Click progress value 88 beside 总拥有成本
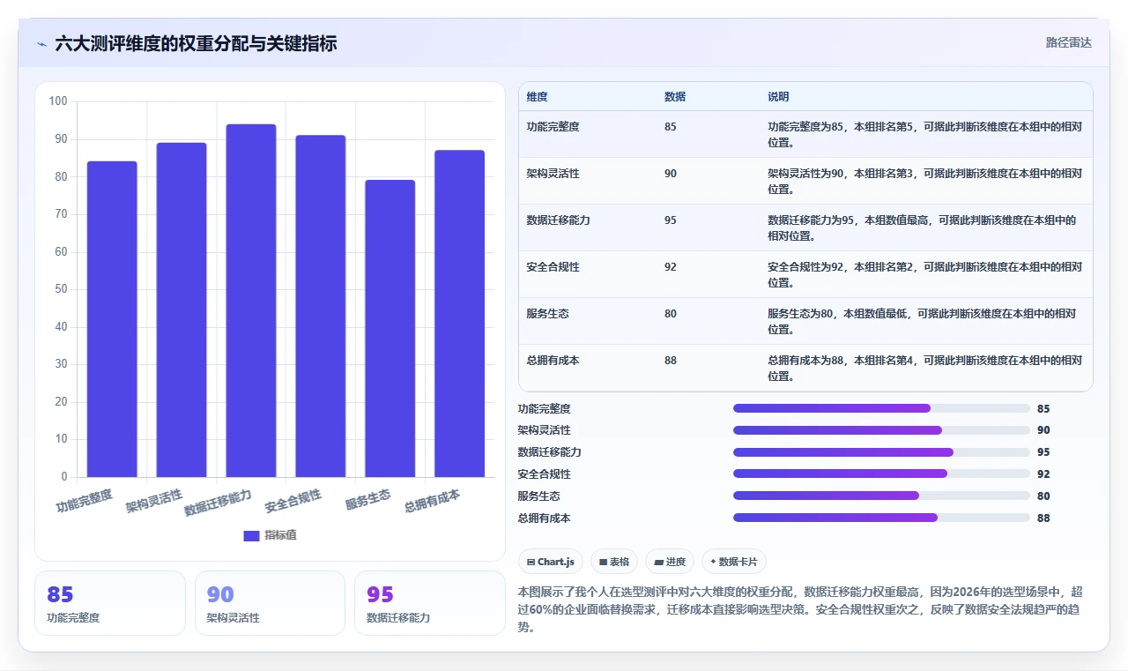The image size is (1128, 671). pos(1043,518)
